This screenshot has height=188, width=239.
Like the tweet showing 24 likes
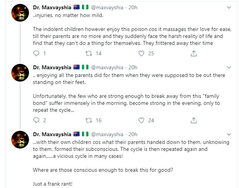pos(142,120)
